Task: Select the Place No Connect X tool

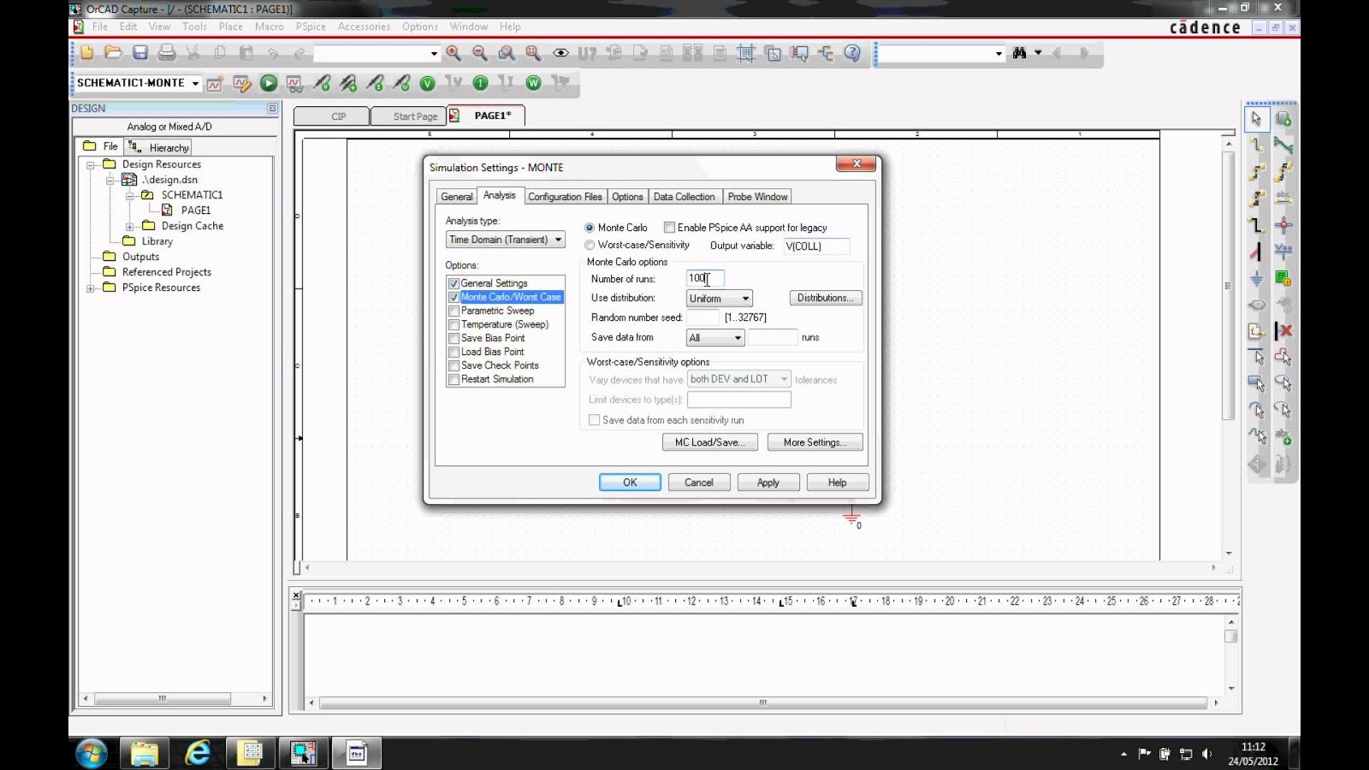Action: pos(1283,331)
